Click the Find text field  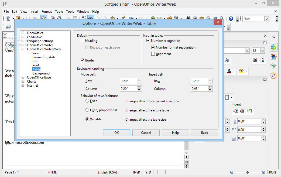coord(253,19)
